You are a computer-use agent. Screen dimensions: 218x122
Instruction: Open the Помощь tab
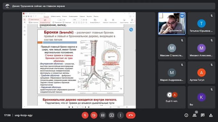click(96, 16)
